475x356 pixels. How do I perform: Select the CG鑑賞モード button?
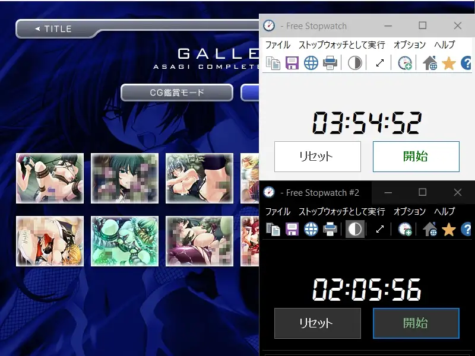[176, 93]
